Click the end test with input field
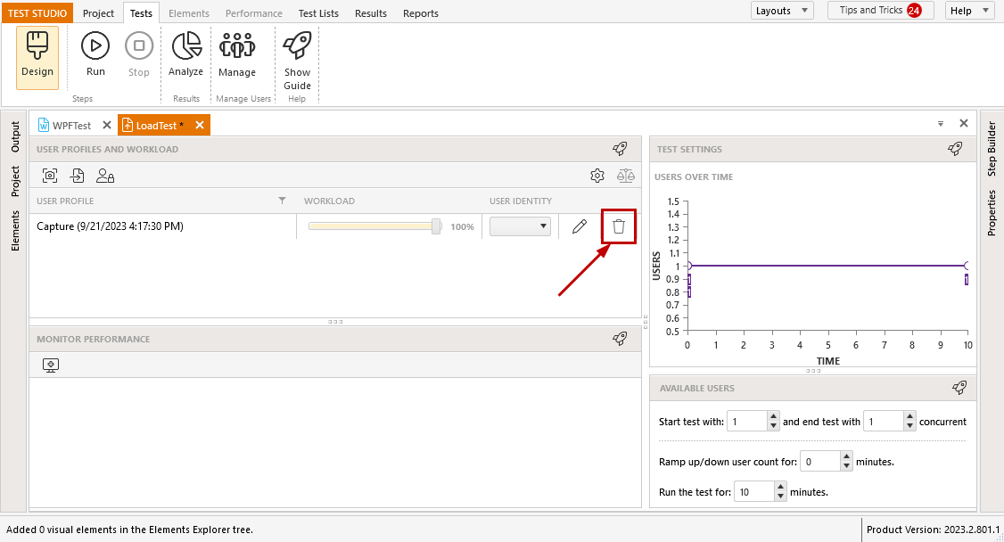Viewport: 1004px width, 542px height. pyautogui.click(x=884, y=421)
